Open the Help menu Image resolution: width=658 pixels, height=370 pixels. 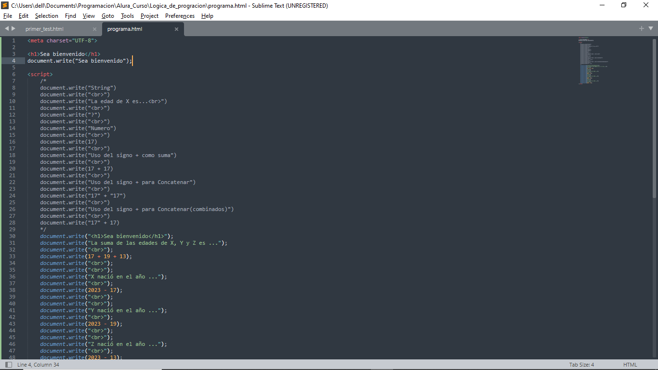pos(207,16)
